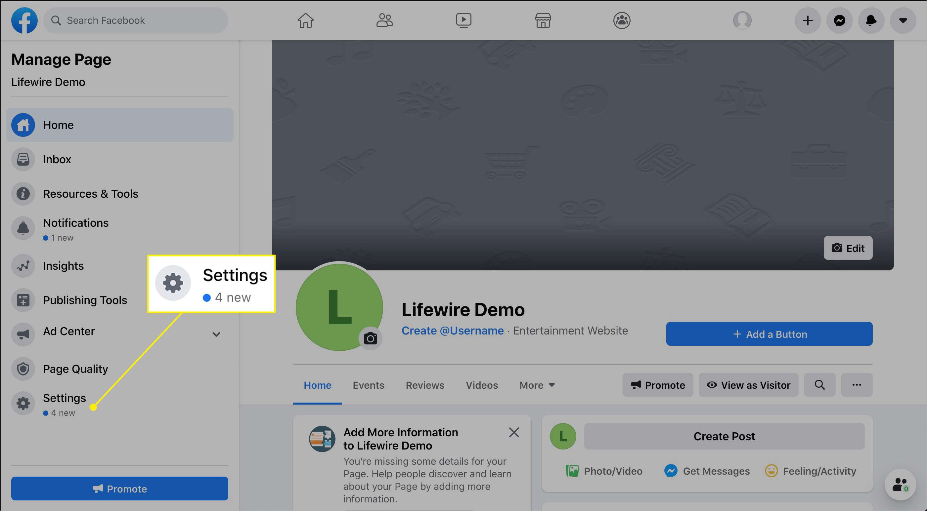Click the Create Post box

click(724, 437)
